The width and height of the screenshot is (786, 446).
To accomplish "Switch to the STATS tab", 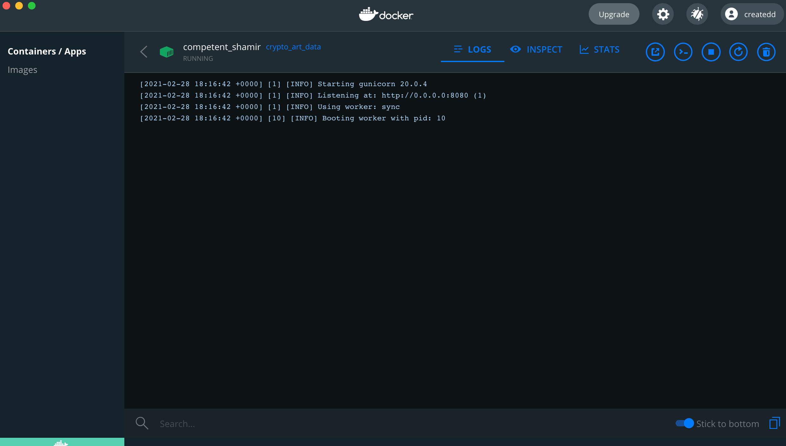I will click(x=599, y=50).
